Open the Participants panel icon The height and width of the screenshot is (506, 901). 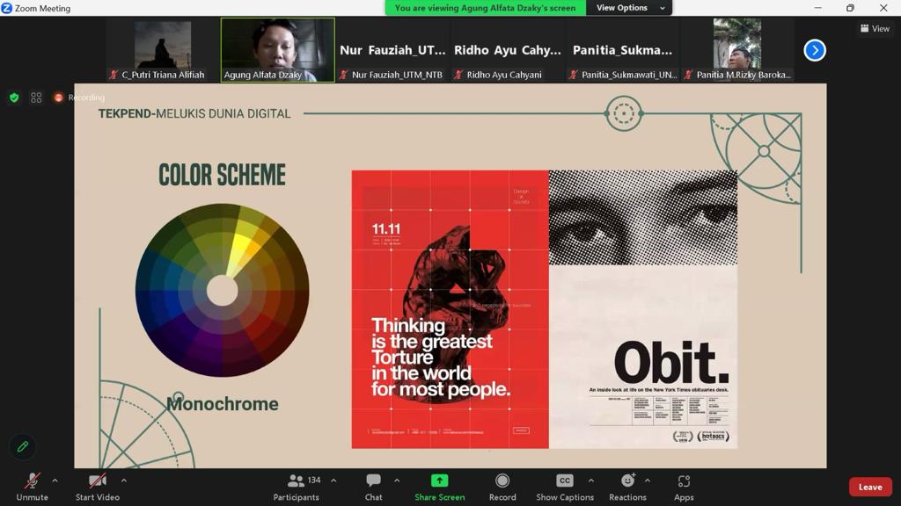click(x=296, y=481)
